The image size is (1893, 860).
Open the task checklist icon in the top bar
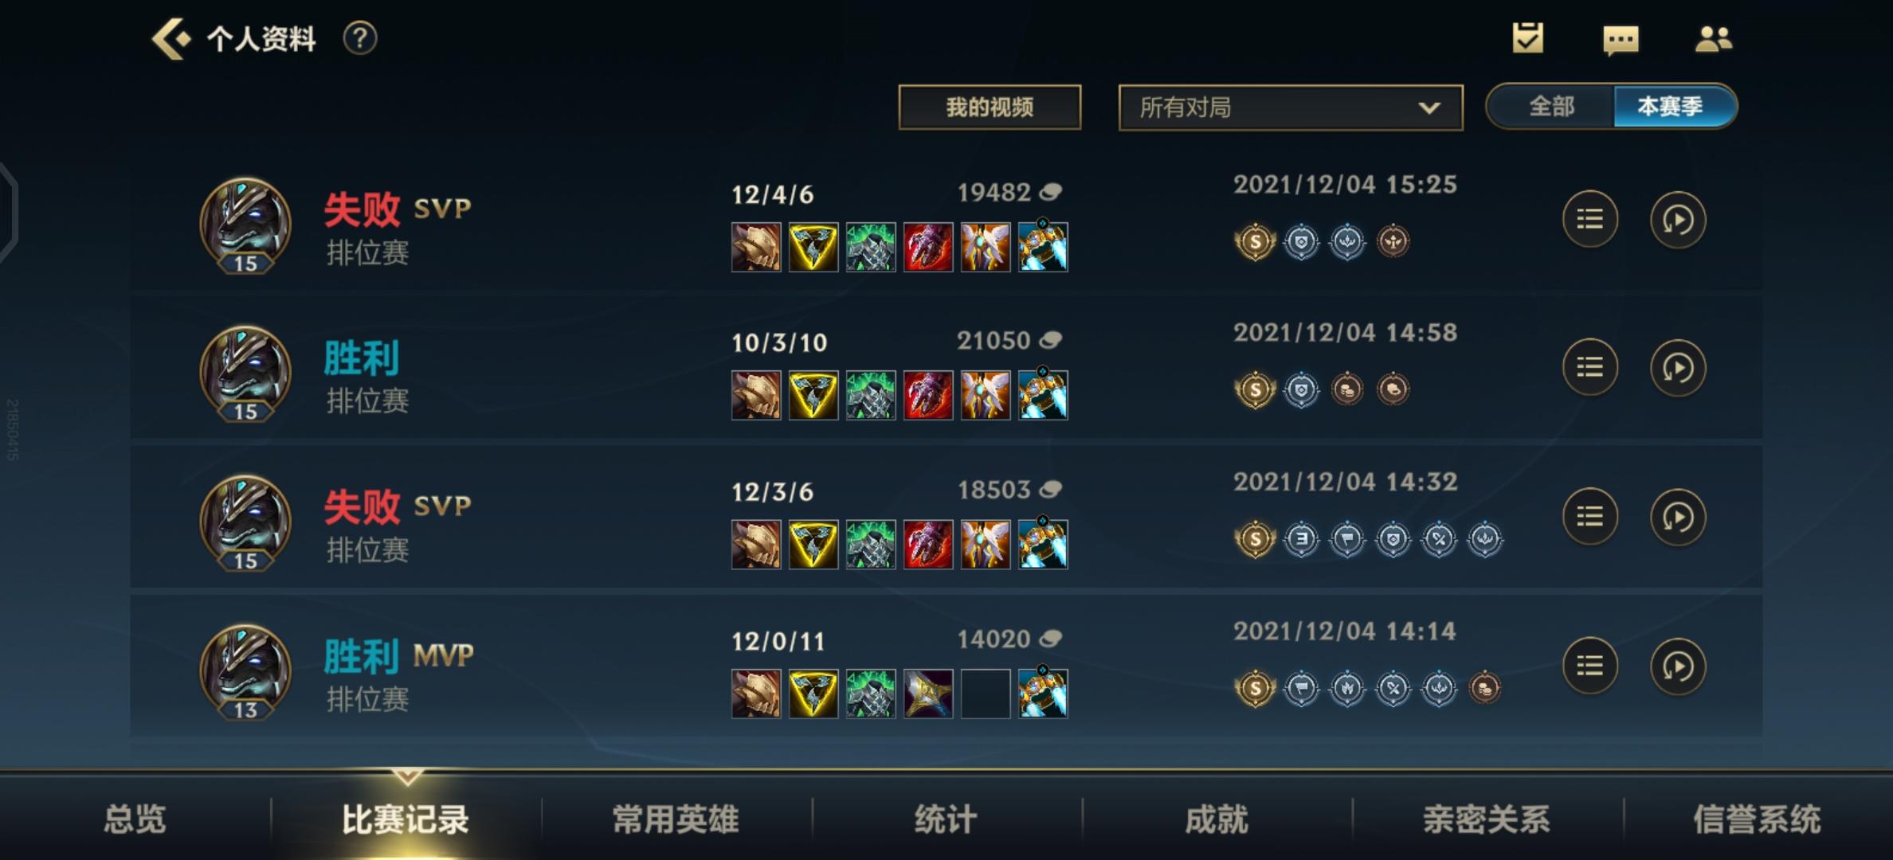click(x=1528, y=38)
